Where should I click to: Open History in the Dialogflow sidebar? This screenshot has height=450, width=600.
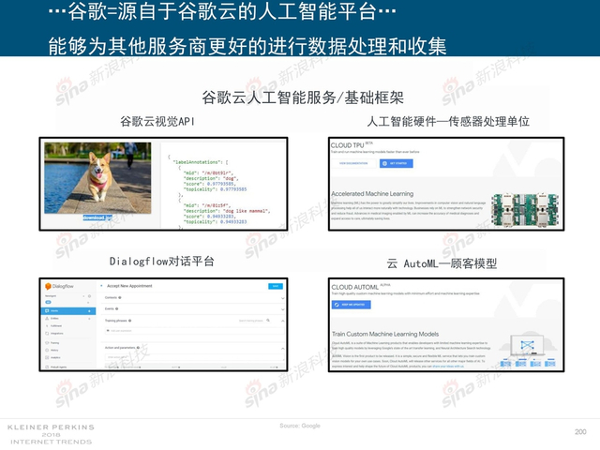pos(54,350)
